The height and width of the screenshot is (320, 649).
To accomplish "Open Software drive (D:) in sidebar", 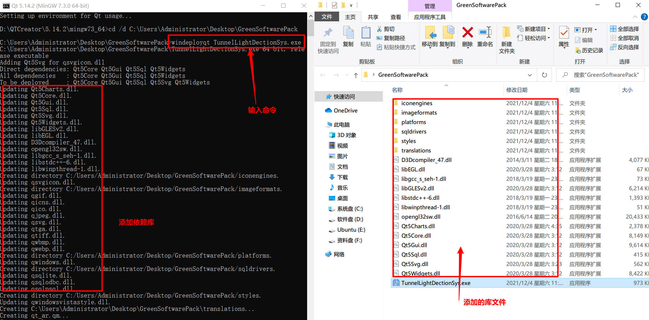I will point(346,219).
